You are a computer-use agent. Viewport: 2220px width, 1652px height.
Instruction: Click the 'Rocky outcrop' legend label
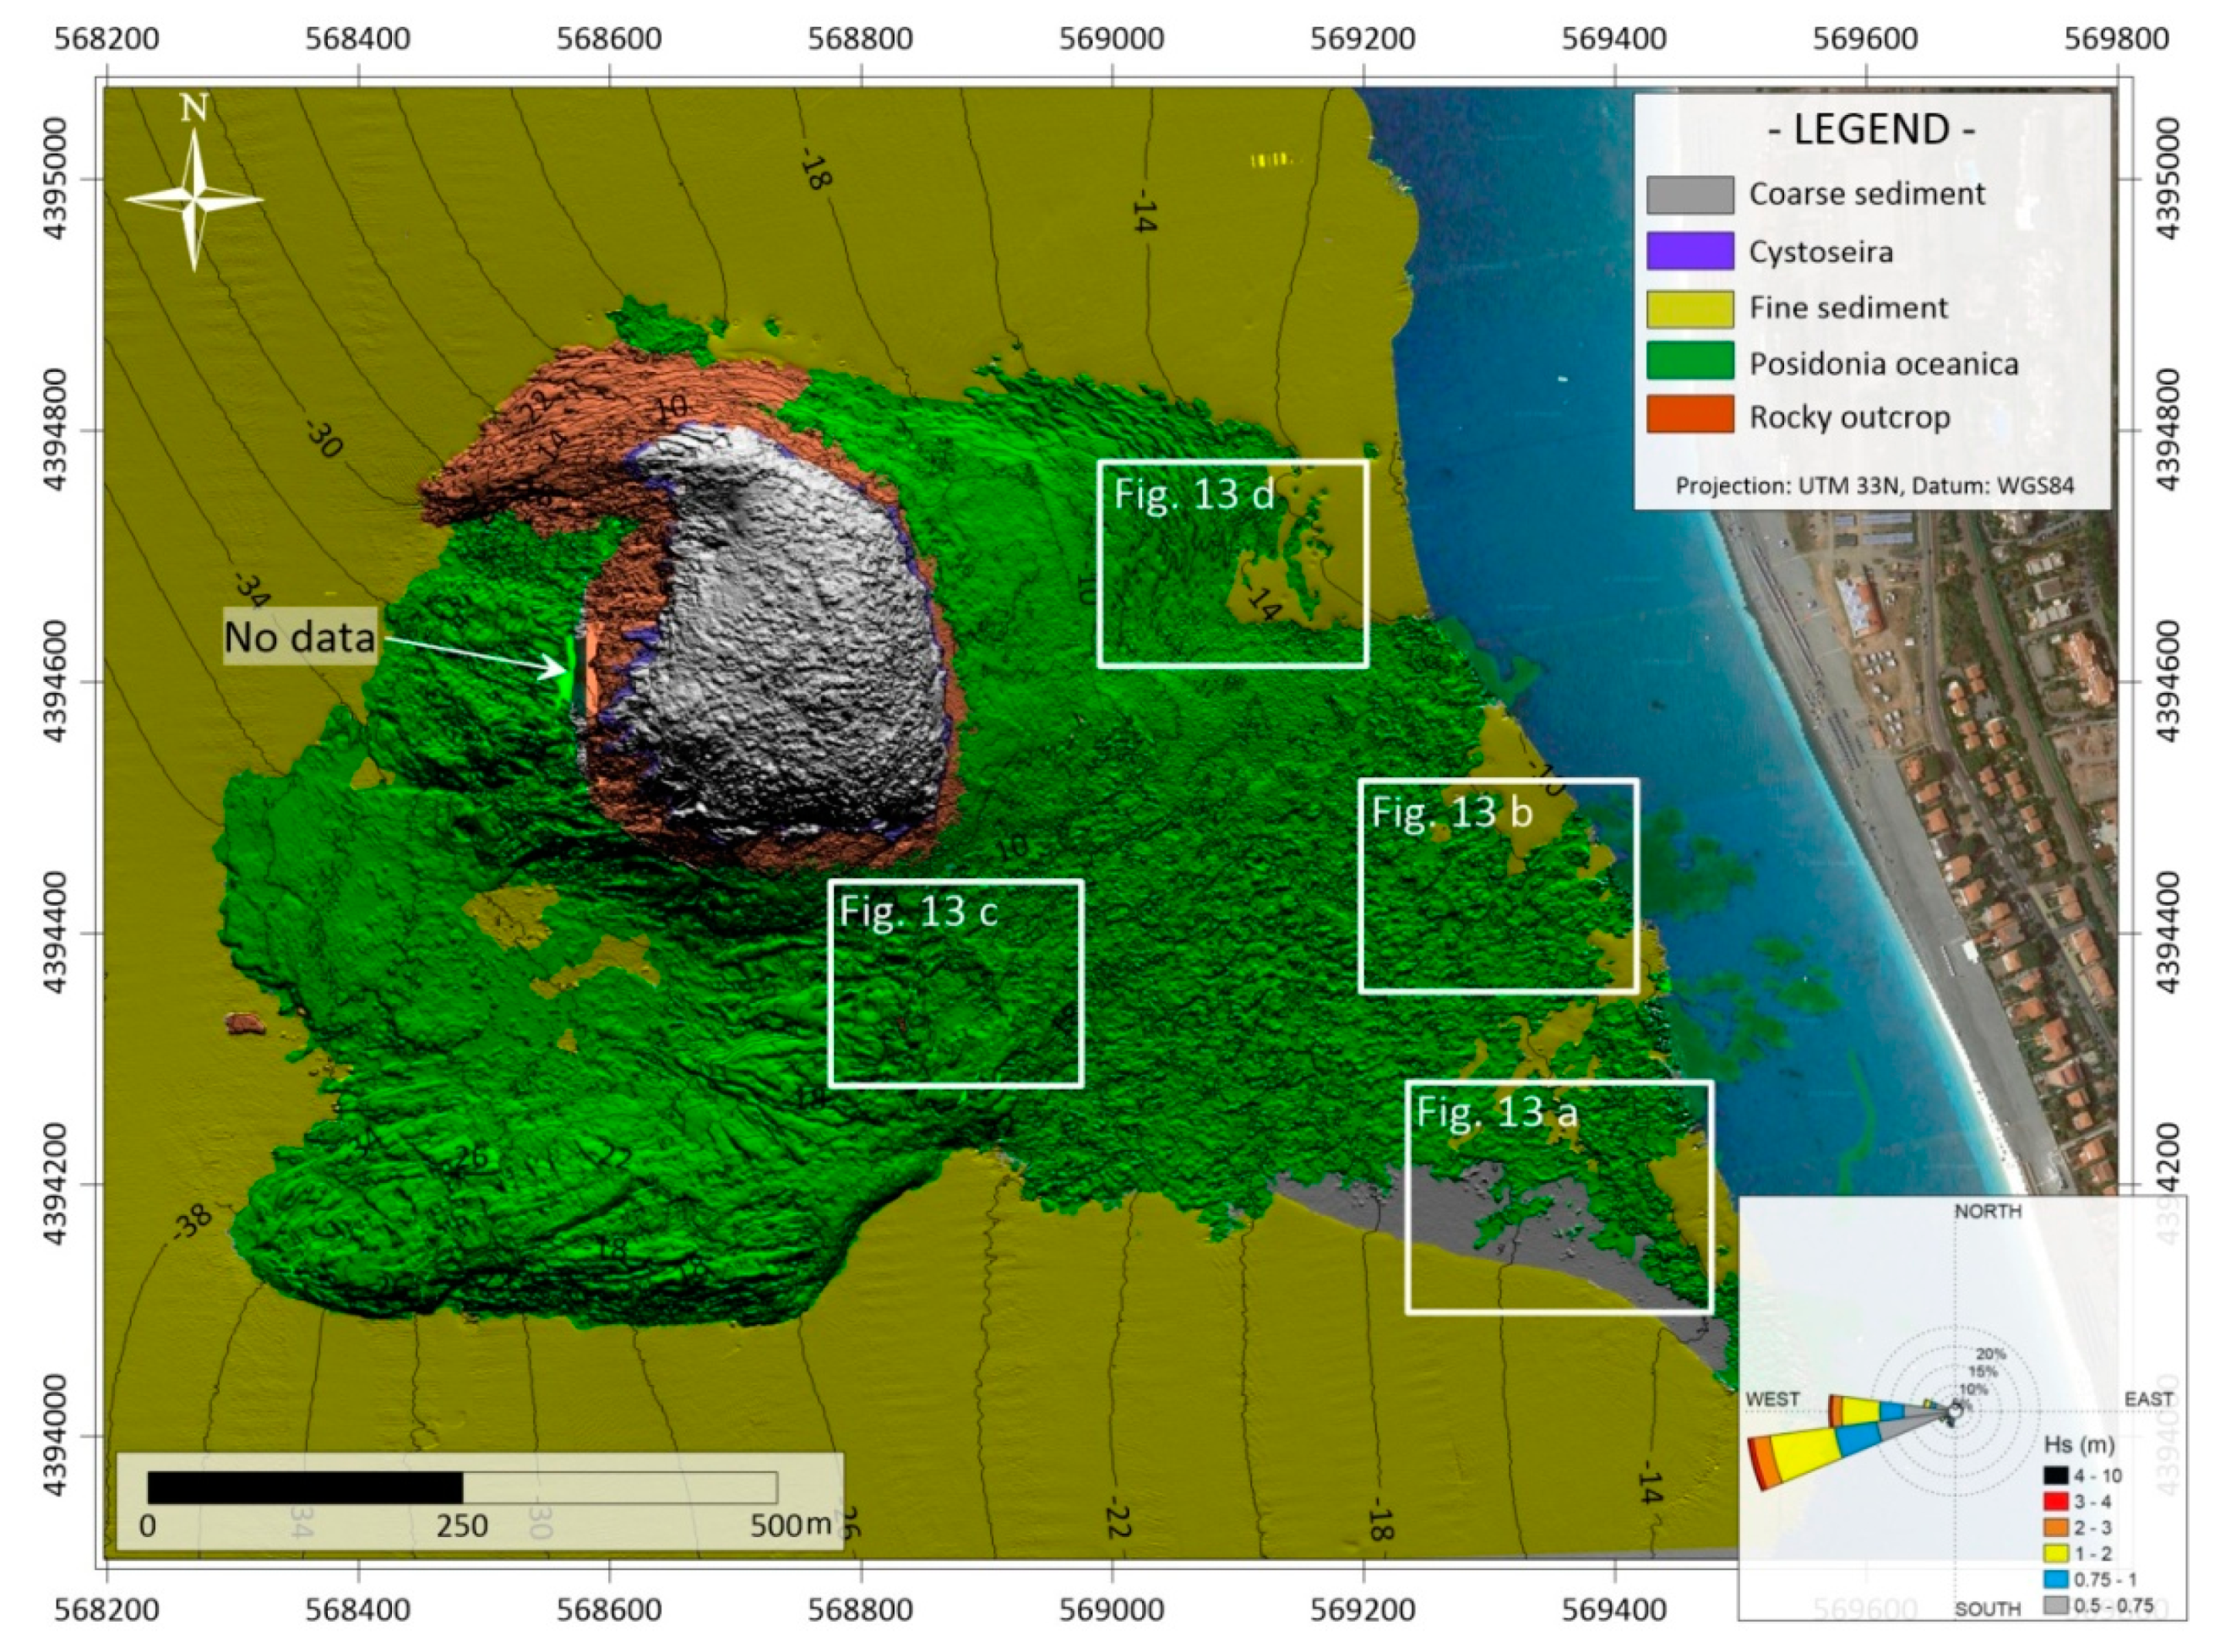coord(1849,417)
